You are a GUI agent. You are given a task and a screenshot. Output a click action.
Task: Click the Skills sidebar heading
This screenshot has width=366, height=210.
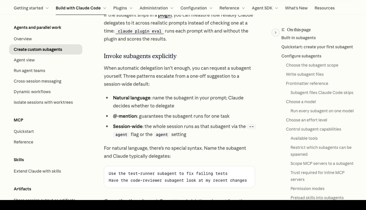19,159
